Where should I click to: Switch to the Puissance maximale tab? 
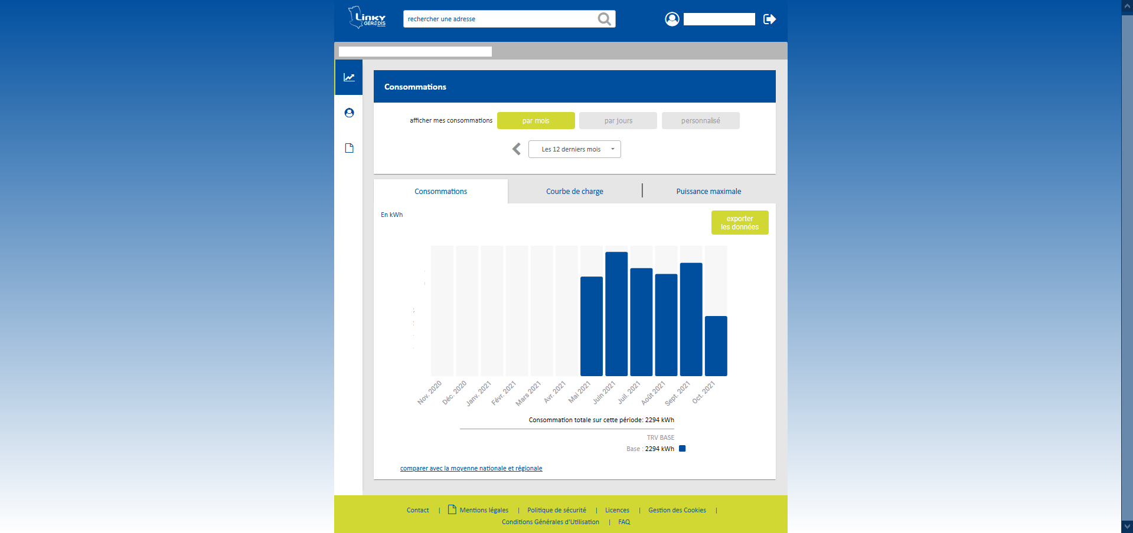(708, 191)
